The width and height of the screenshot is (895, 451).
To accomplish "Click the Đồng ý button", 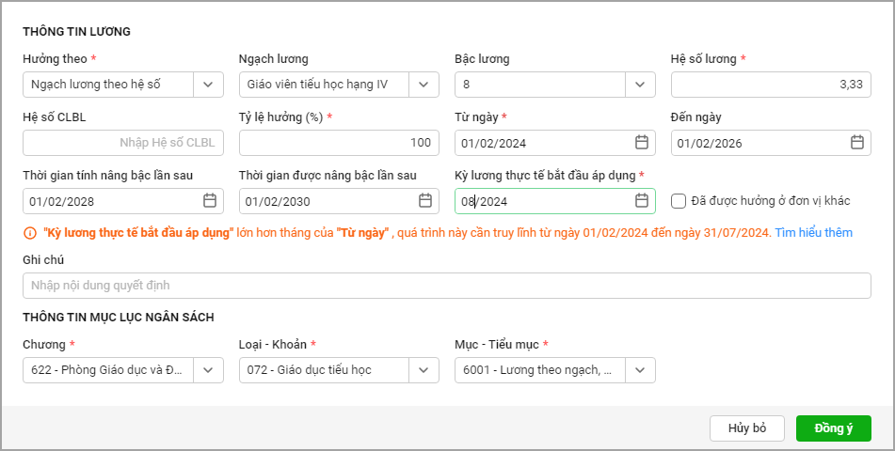I will pyautogui.click(x=833, y=428).
